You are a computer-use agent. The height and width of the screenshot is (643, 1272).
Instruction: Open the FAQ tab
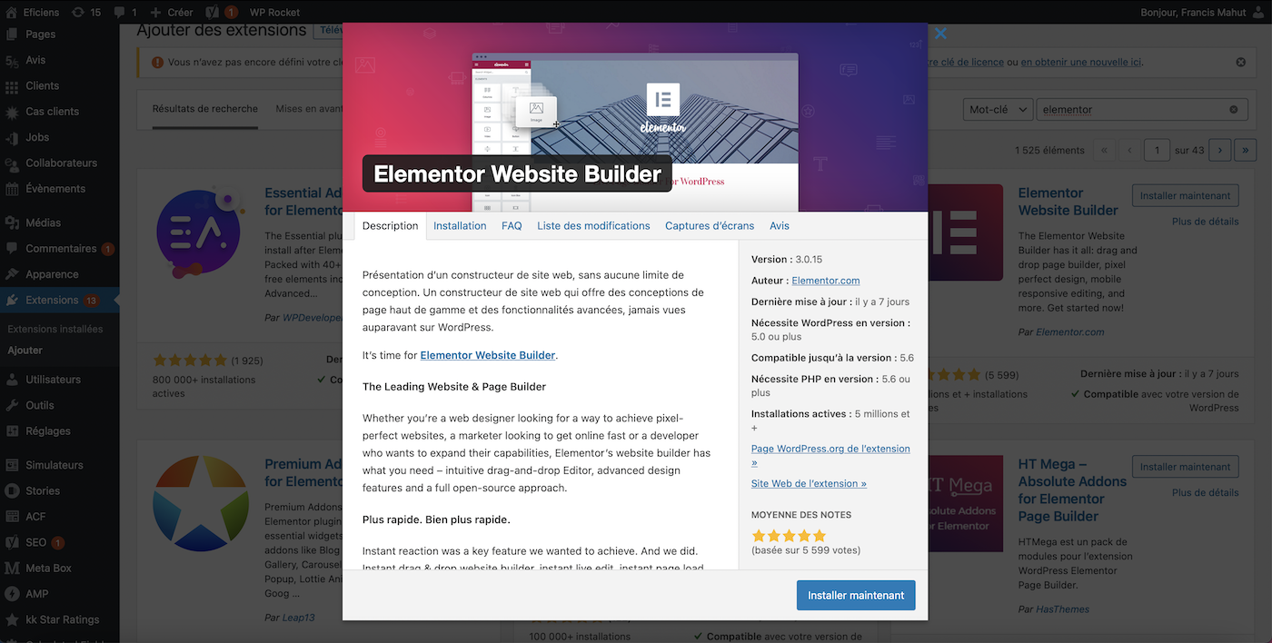(x=512, y=226)
